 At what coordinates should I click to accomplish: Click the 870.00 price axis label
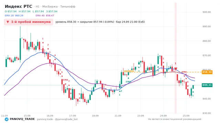207,55
